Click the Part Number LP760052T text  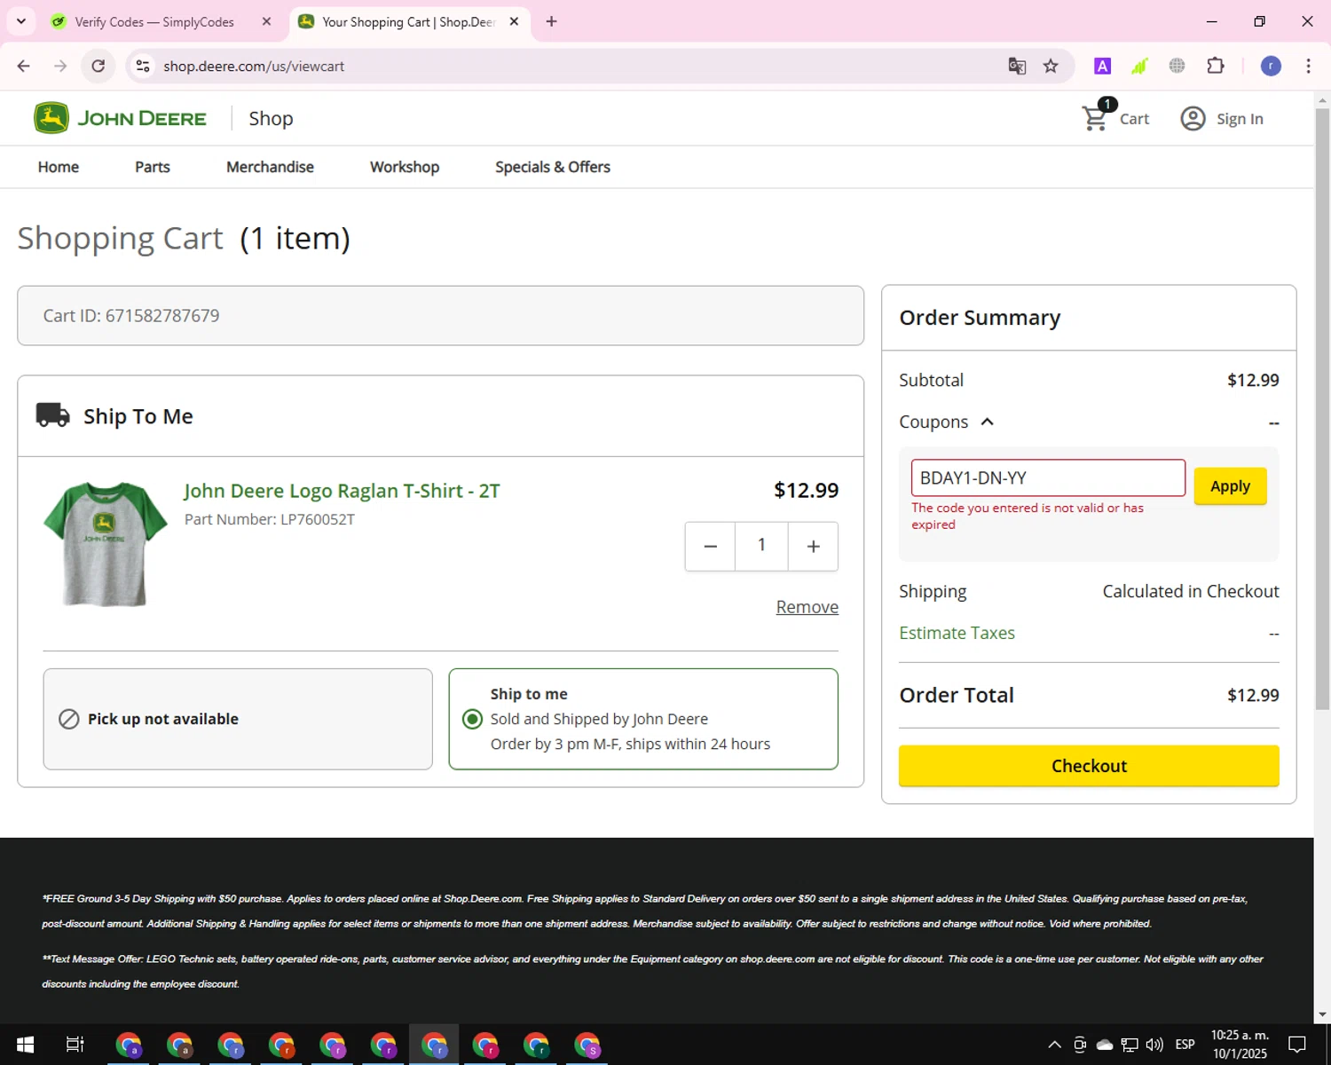(x=270, y=519)
